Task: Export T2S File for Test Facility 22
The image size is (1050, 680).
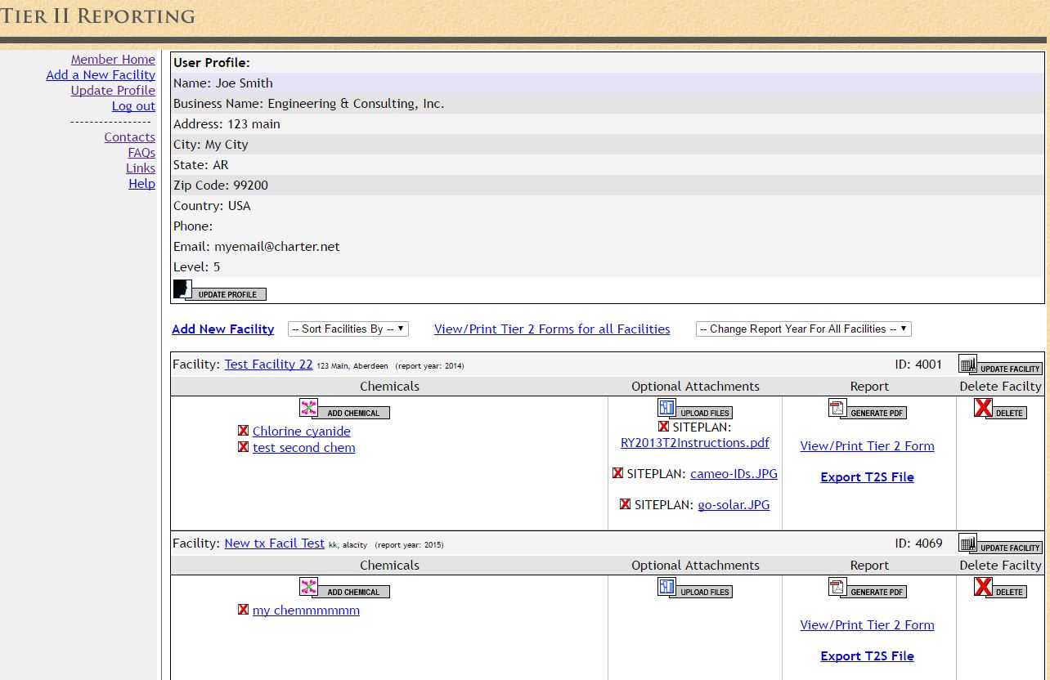Action: 867,476
